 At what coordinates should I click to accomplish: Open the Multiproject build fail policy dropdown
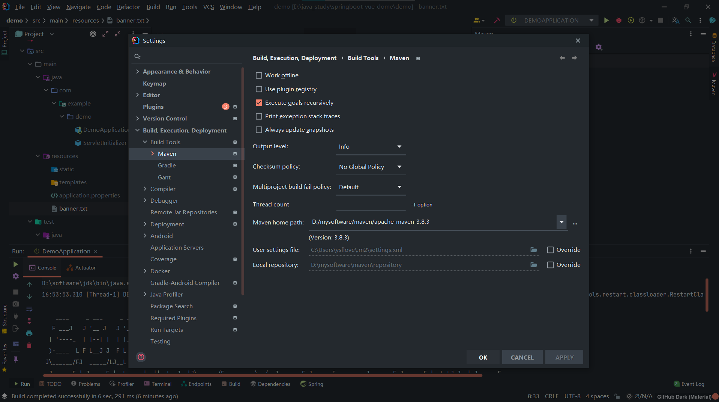371,187
